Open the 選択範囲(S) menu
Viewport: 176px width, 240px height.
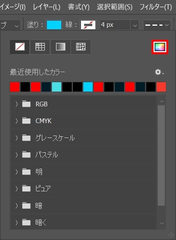click(x=114, y=7)
